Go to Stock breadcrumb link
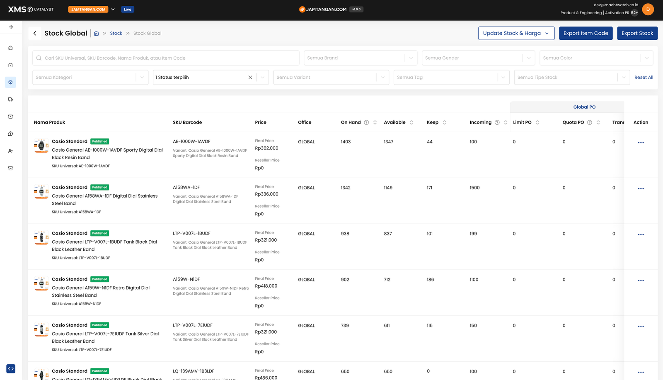The height and width of the screenshot is (380, 663). tap(116, 34)
